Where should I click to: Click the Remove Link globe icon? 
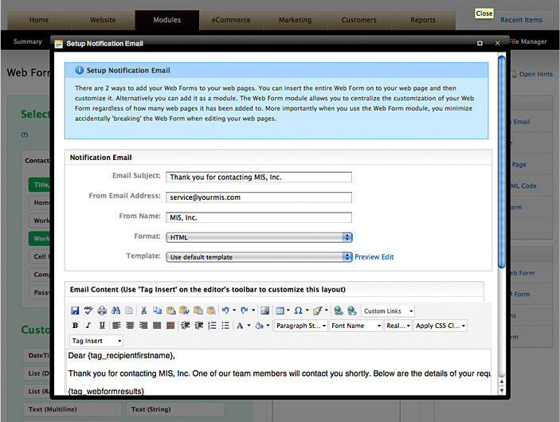click(352, 311)
